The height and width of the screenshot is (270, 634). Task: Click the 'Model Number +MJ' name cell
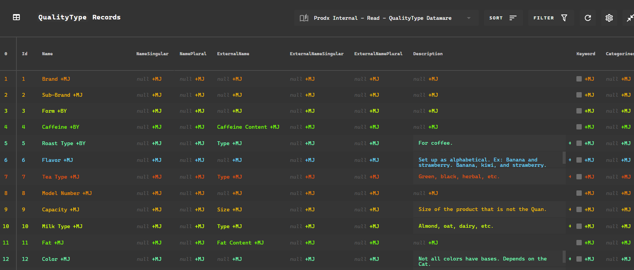pos(67,193)
